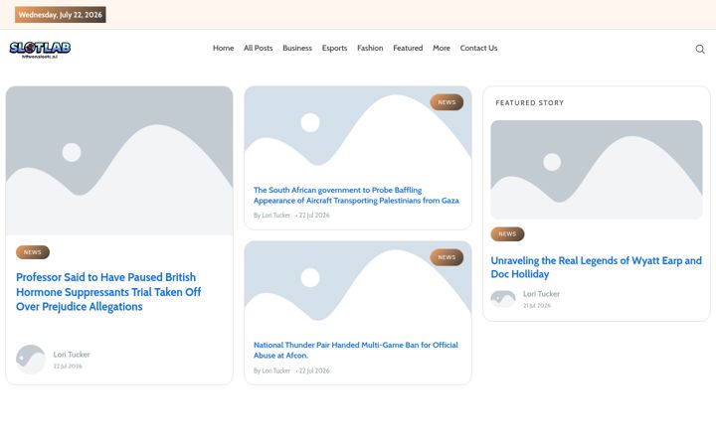
Task: Open National Thunder Pair Multi-Game Ban link
Action: click(356, 350)
